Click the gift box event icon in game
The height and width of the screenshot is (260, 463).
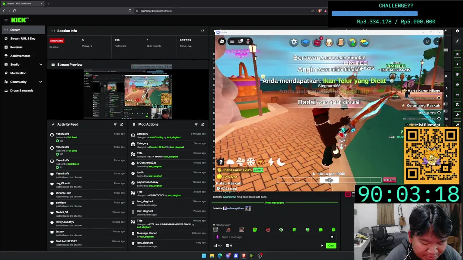261,162
